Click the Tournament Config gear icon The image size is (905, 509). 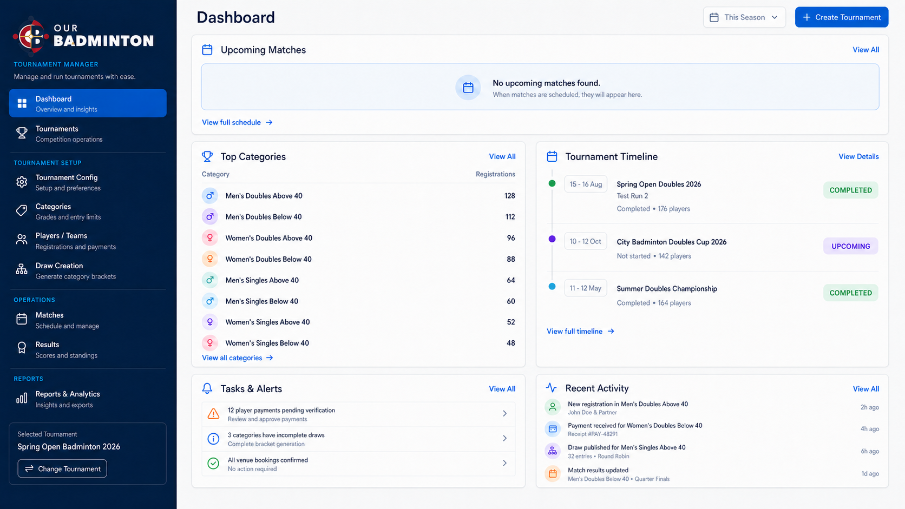coord(22,182)
